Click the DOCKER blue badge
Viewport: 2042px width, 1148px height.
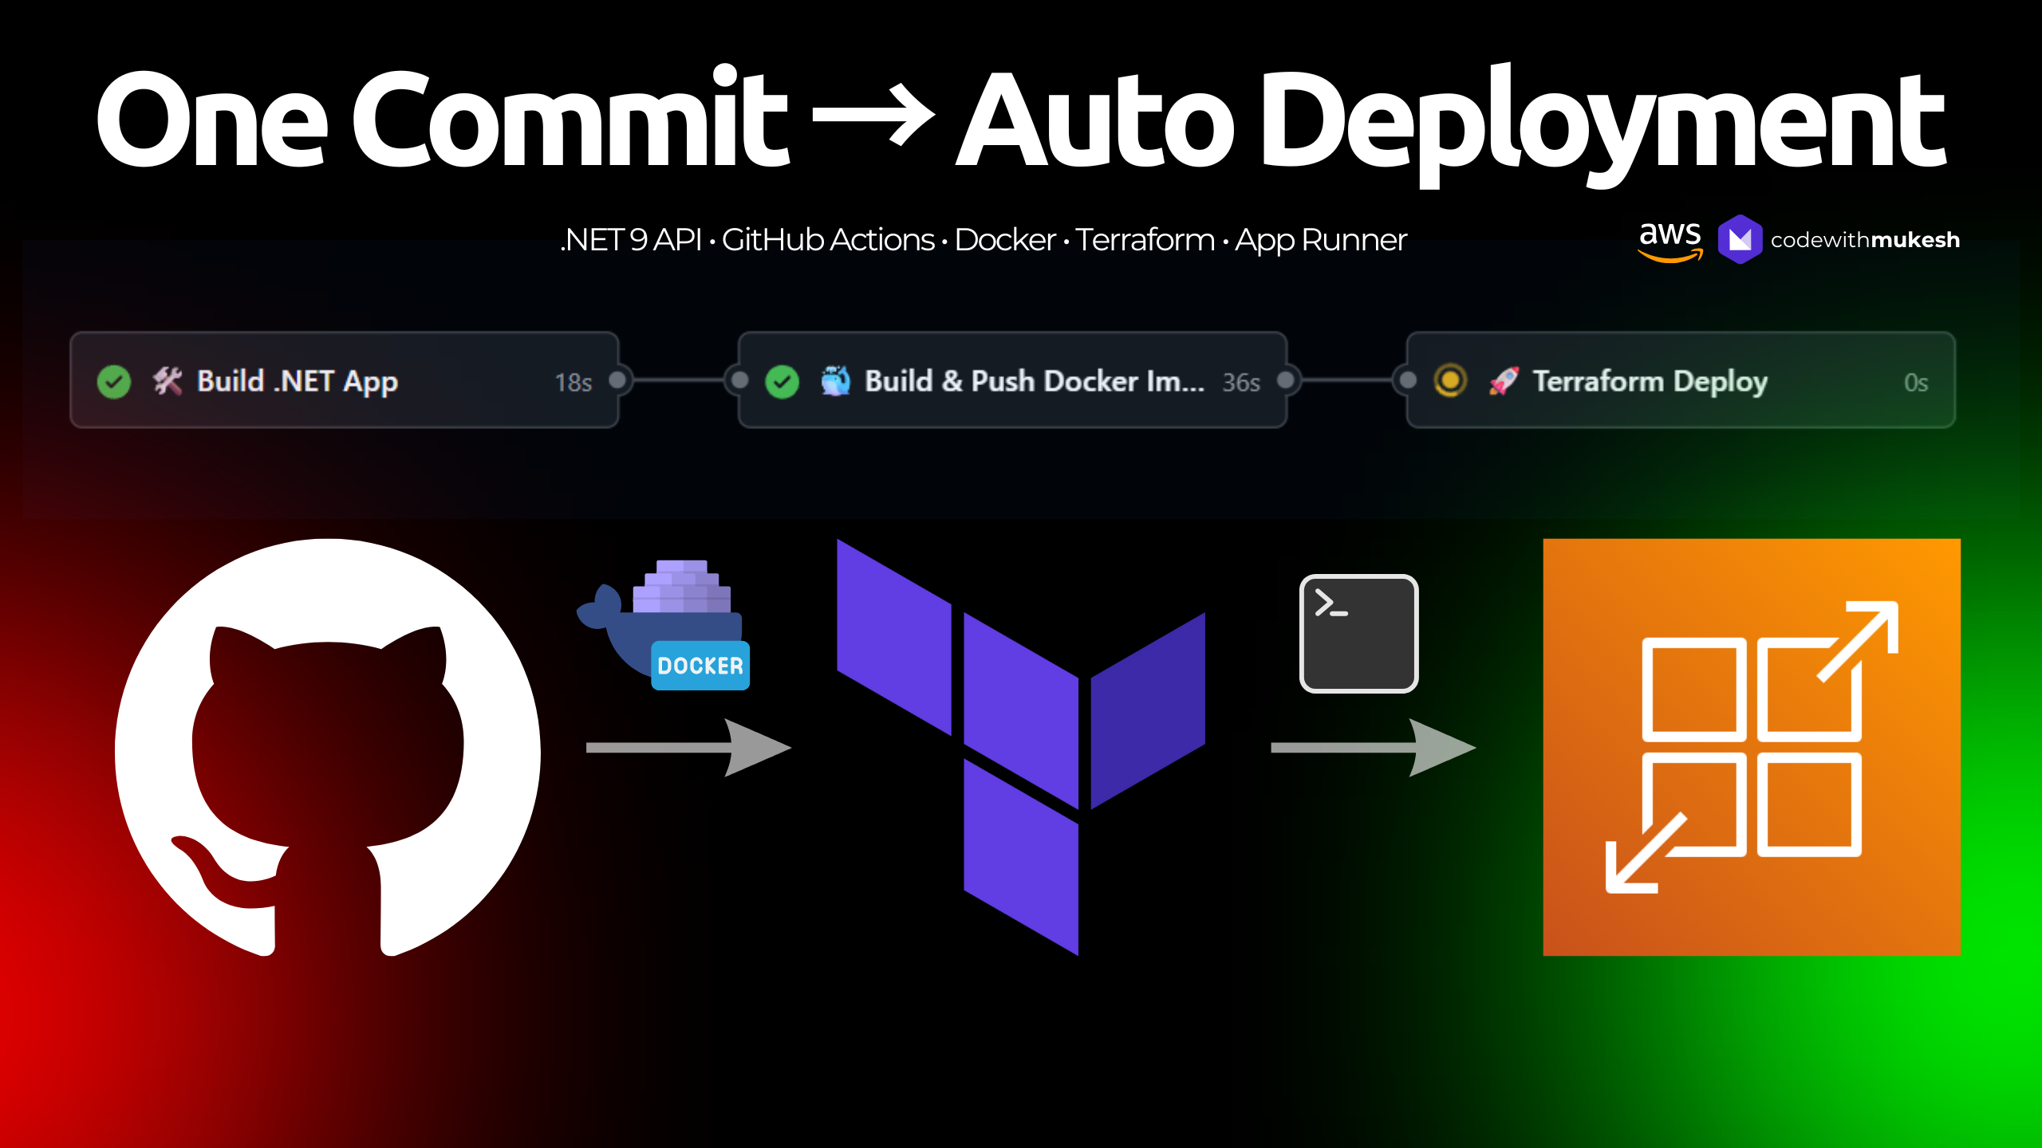[x=699, y=664]
